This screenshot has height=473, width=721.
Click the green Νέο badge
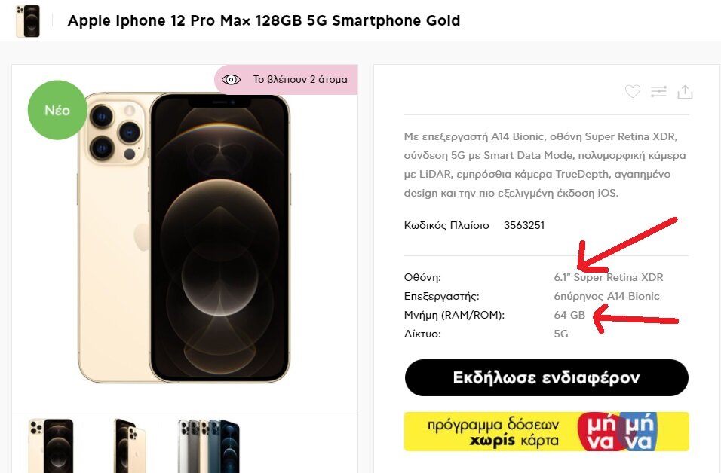coord(57,110)
